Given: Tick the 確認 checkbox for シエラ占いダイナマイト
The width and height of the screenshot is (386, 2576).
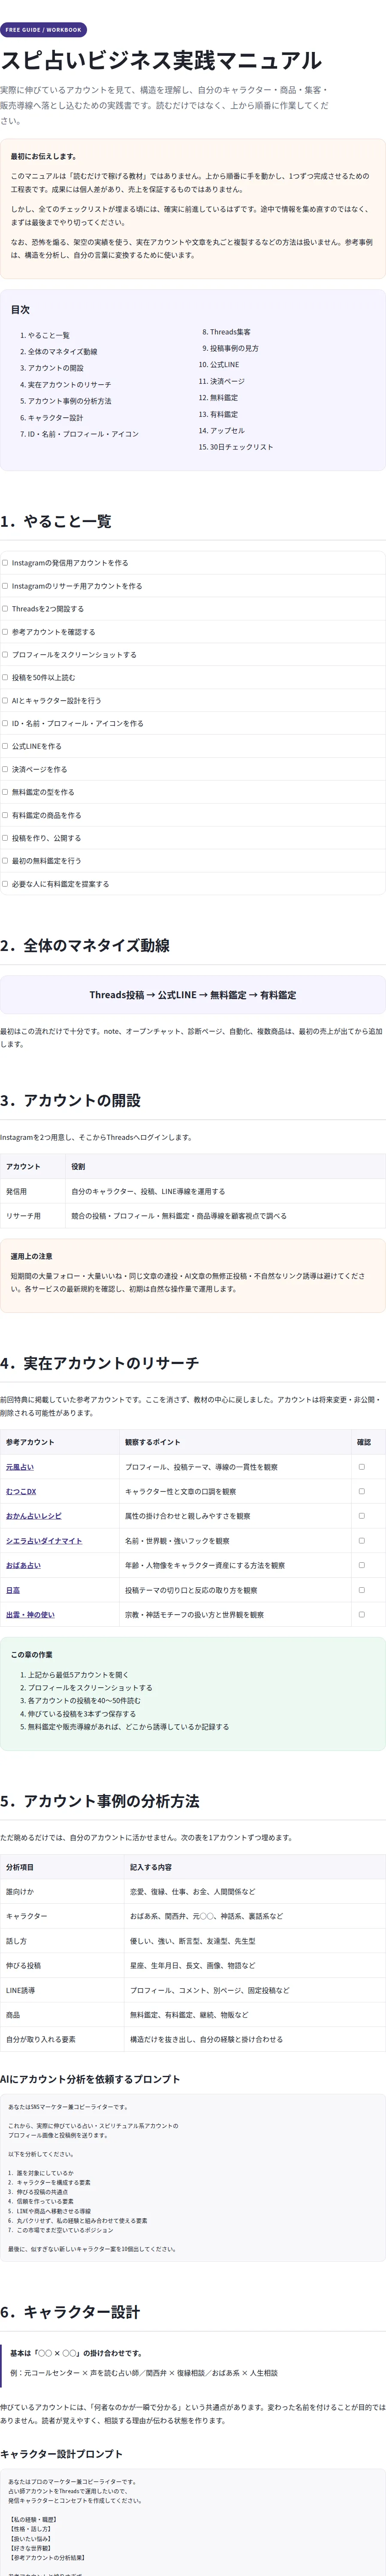Looking at the screenshot, I should pyautogui.click(x=362, y=1540).
